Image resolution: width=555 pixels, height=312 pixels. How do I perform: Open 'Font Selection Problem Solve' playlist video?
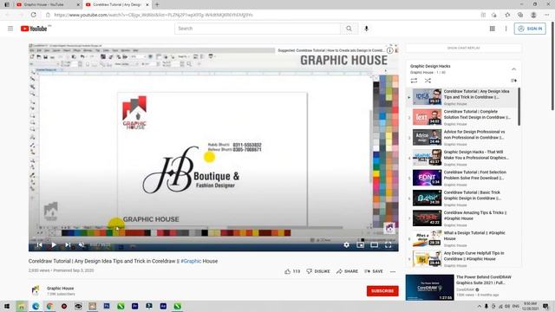coord(462,178)
